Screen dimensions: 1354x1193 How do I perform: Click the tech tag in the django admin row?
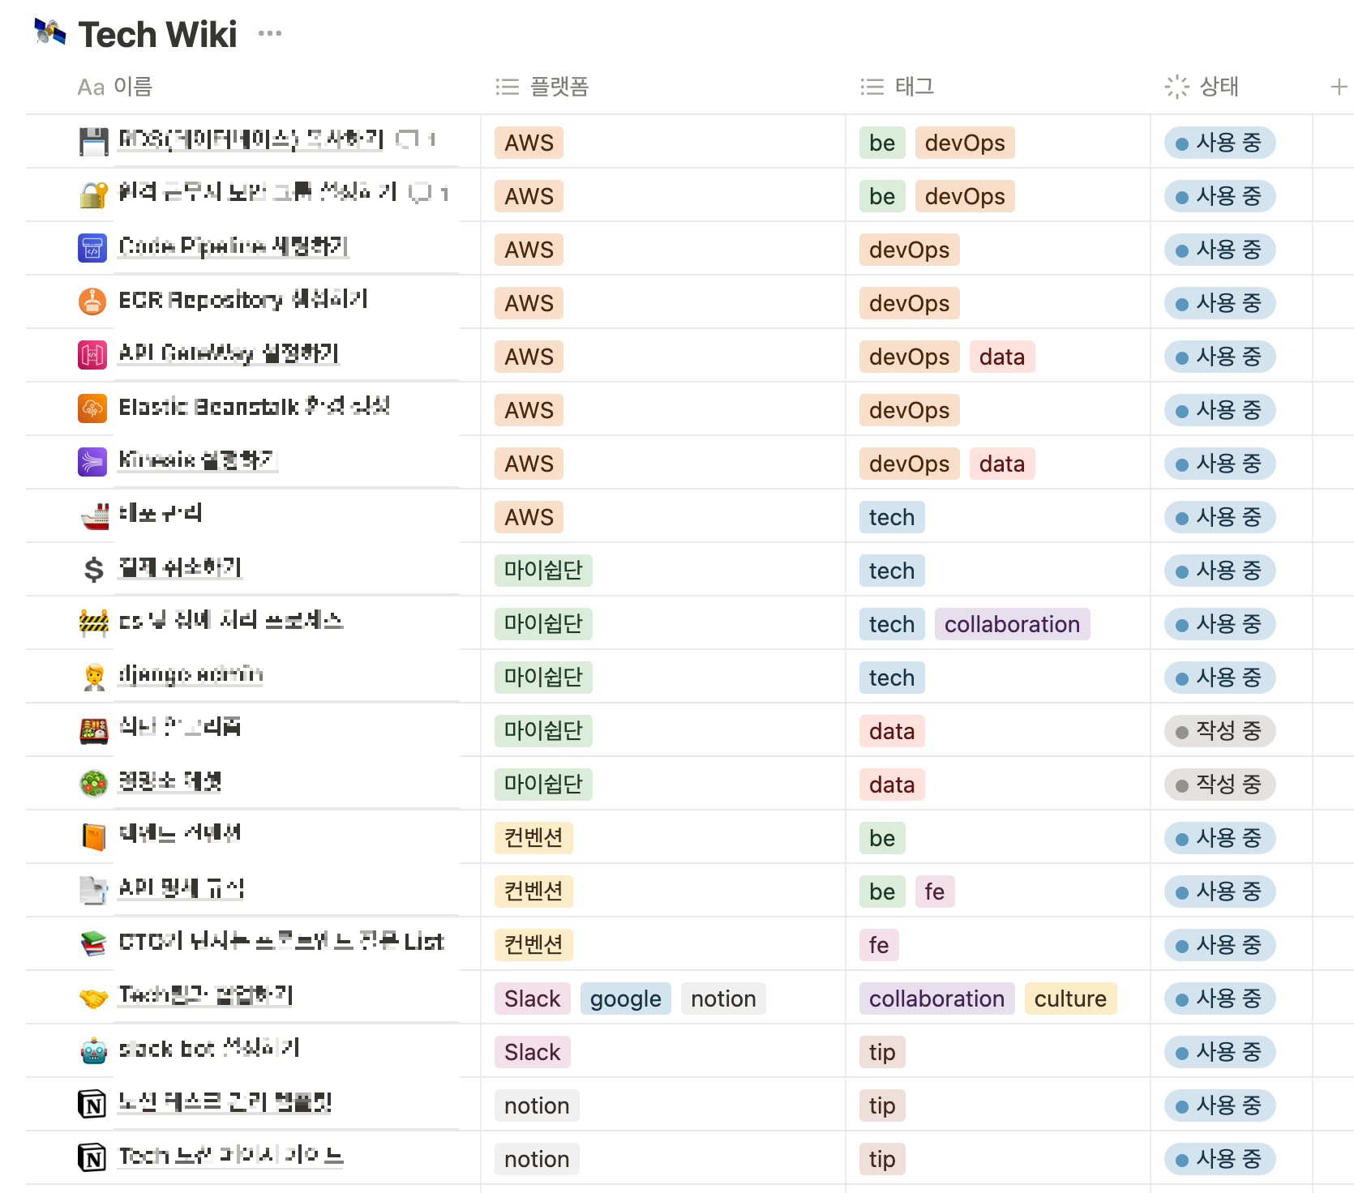(x=892, y=678)
